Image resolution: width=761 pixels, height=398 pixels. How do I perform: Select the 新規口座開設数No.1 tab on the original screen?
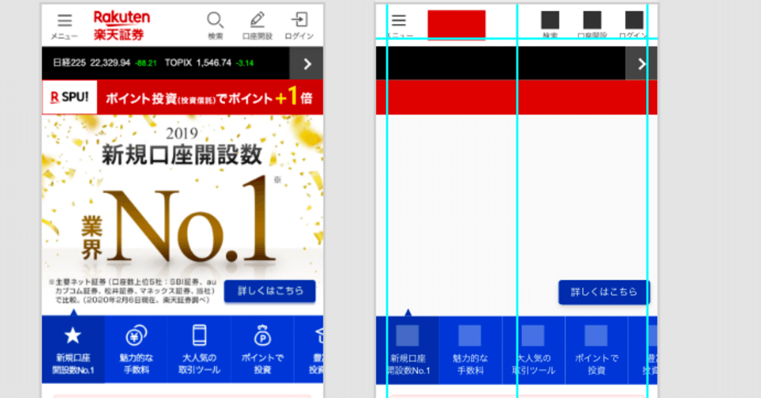pos(73,349)
